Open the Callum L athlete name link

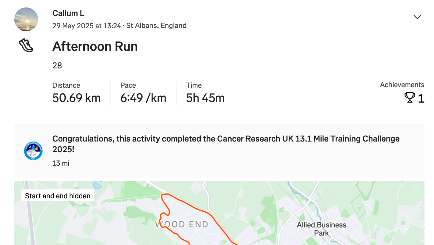click(x=68, y=13)
